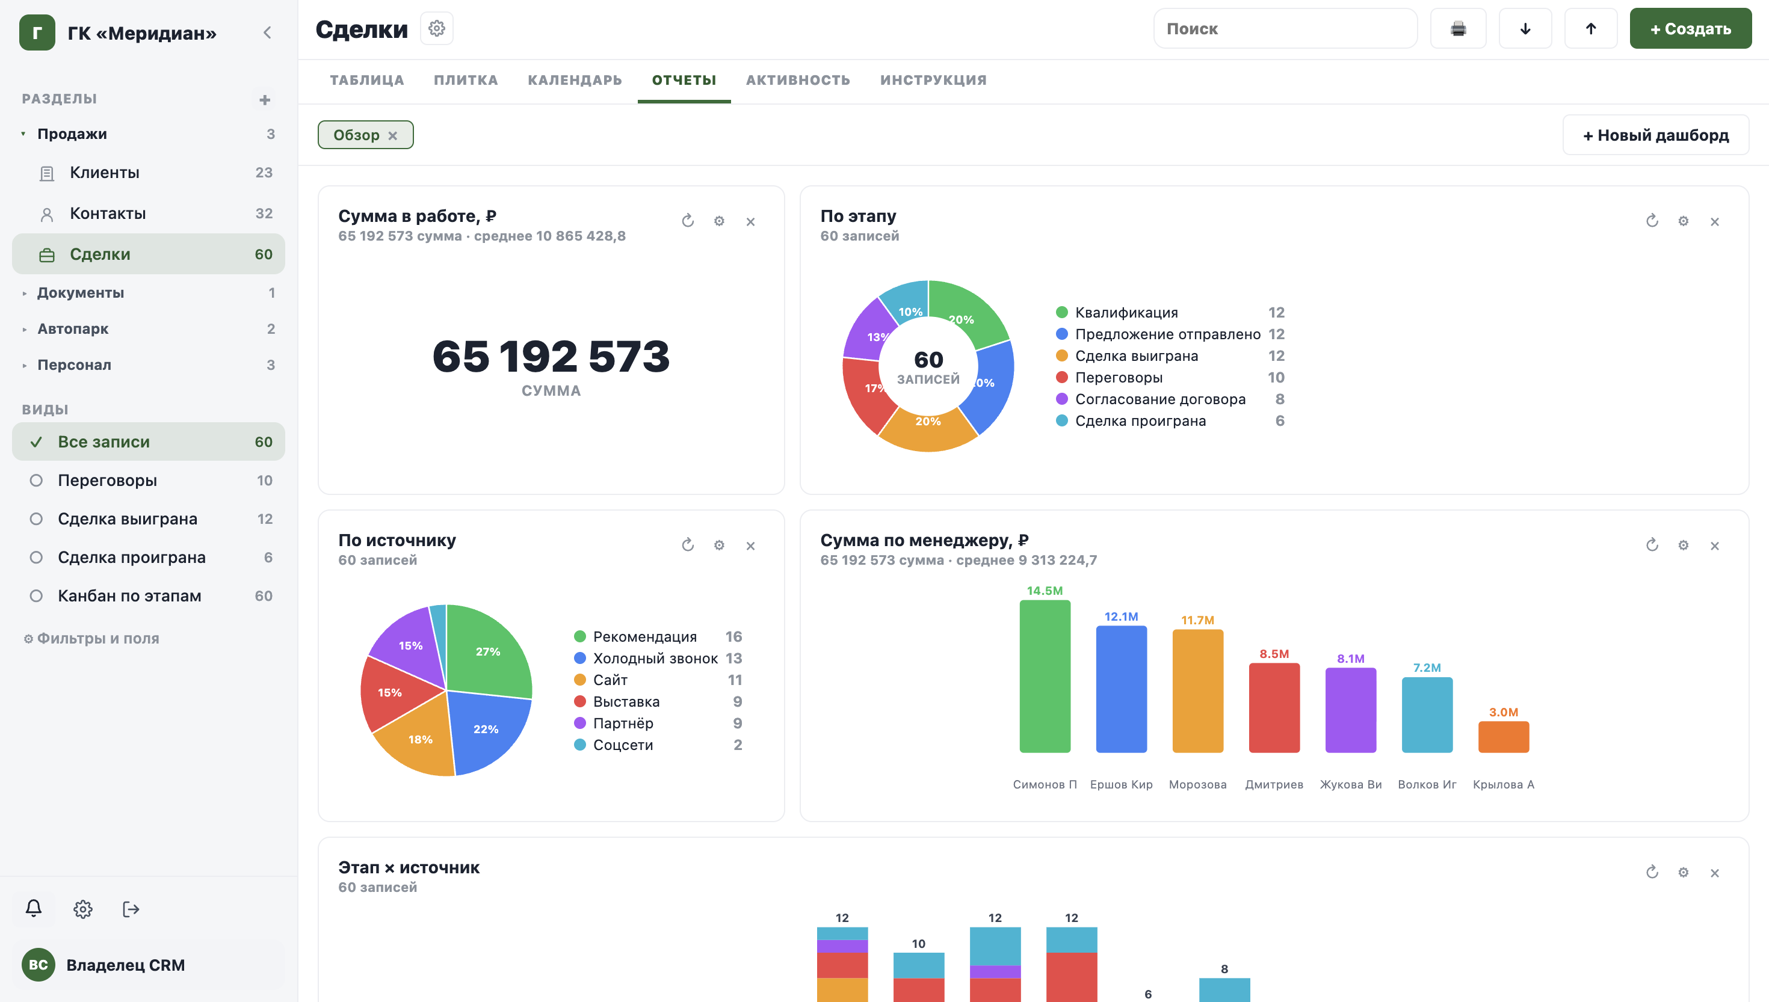Close the Сумма в работе widget
1769x1002 pixels.
click(x=750, y=221)
